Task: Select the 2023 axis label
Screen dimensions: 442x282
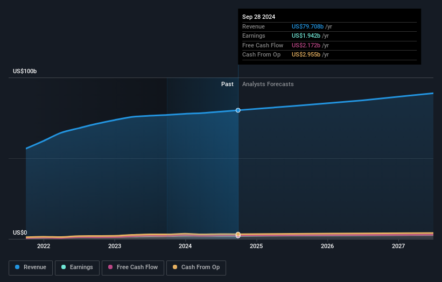Action: point(115,246)
